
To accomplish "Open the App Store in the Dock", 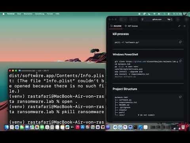I will tap(83, 127).
